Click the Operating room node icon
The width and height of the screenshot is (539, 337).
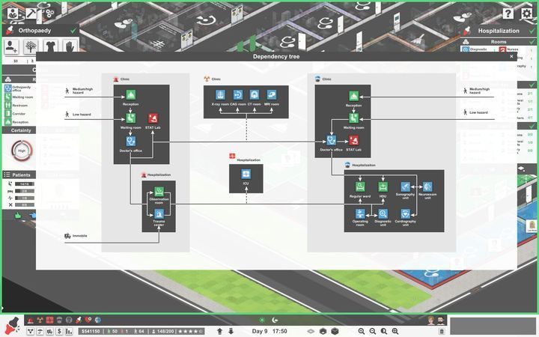pos(360,214)
